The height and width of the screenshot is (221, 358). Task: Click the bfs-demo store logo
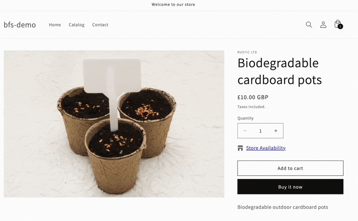[x=20, y=25]
